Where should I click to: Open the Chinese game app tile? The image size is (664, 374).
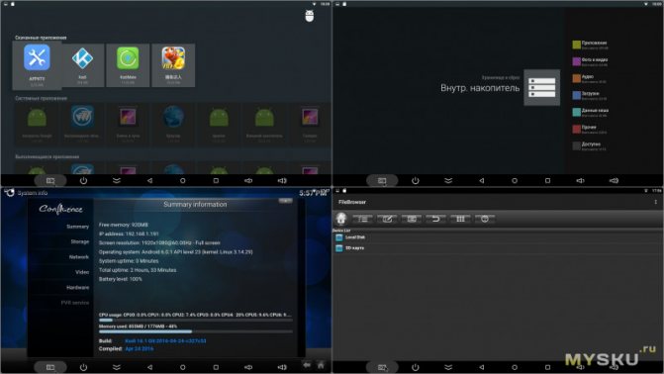coord(173,65)
